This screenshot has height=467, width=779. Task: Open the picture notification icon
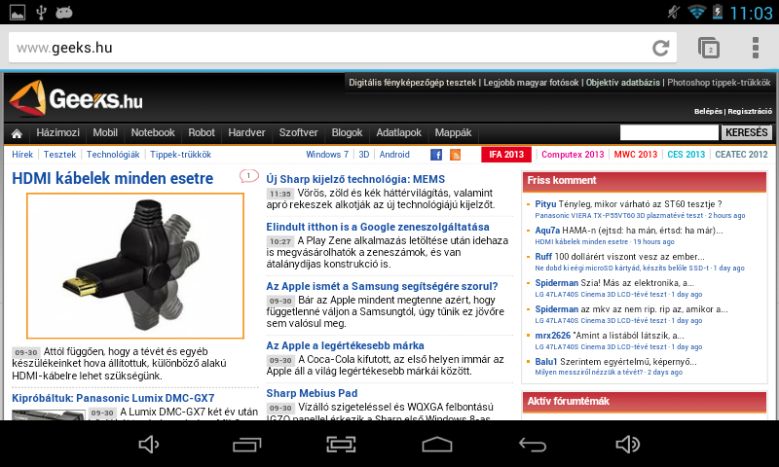pos(18,12)
